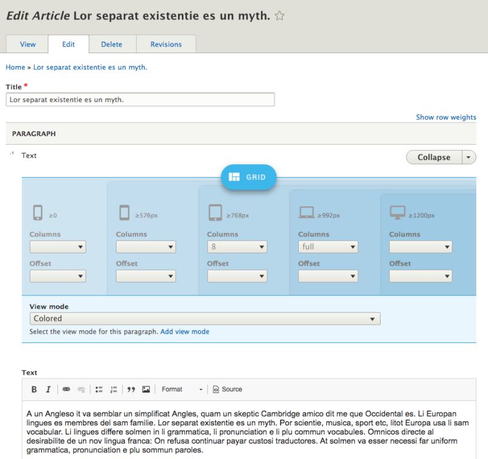This screenshot has height=459, width=488.
Task: Collapse the Text paragraph
Action: point(434,157)
